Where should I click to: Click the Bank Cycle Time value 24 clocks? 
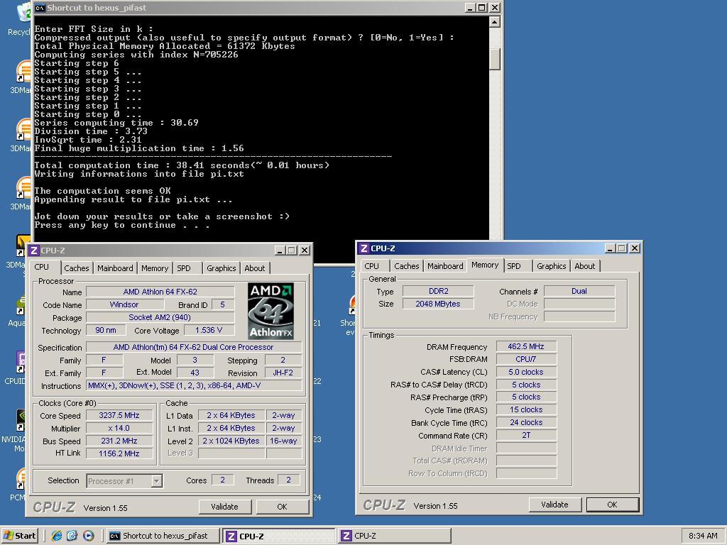click(x=526, y=422)
